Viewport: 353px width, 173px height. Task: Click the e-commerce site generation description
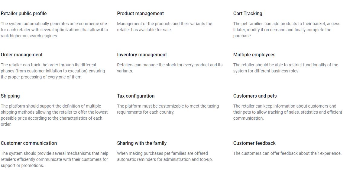pyautogui.click(x=54, y=30)
